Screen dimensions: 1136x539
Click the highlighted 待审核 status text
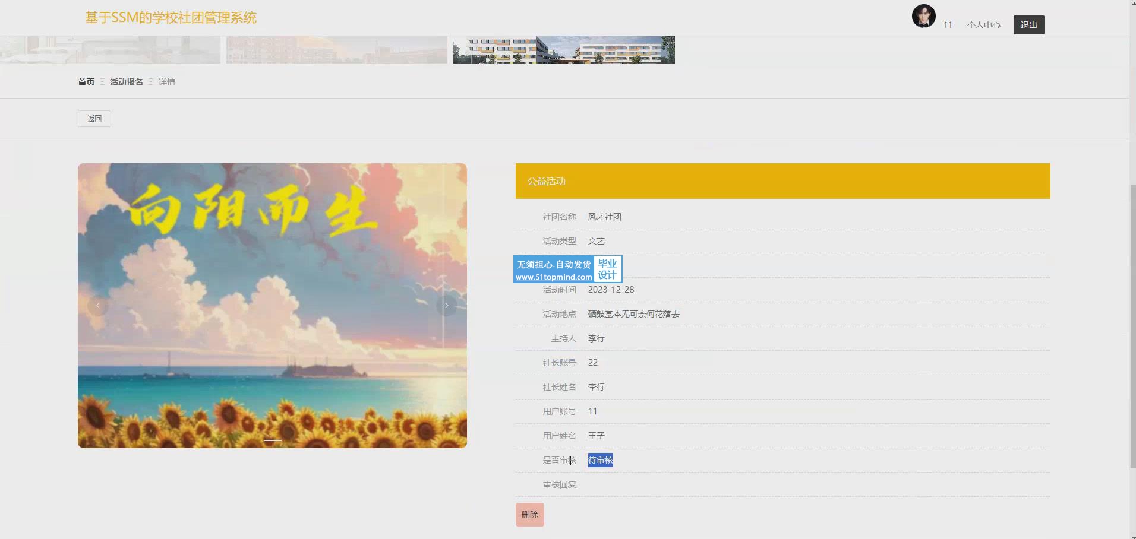(x=600, y=460)
